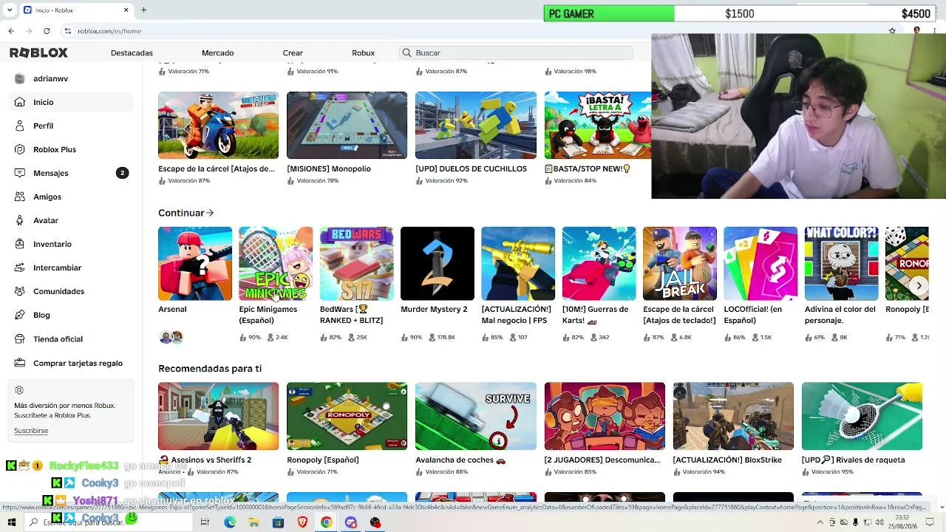Open the Recomendadas para ti heading
This screenshot has height=532, width=946.
click(x=210, y=369)
